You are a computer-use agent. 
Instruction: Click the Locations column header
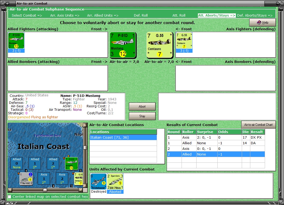pos(123,132)
